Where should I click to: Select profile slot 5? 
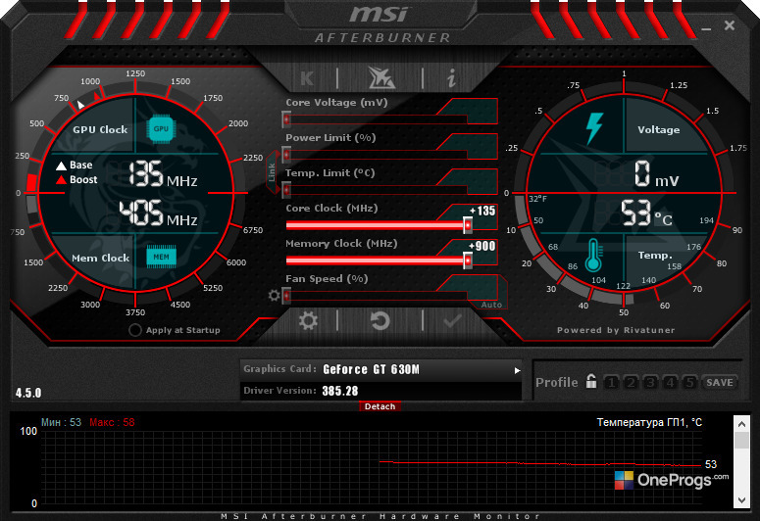point(689,383)
